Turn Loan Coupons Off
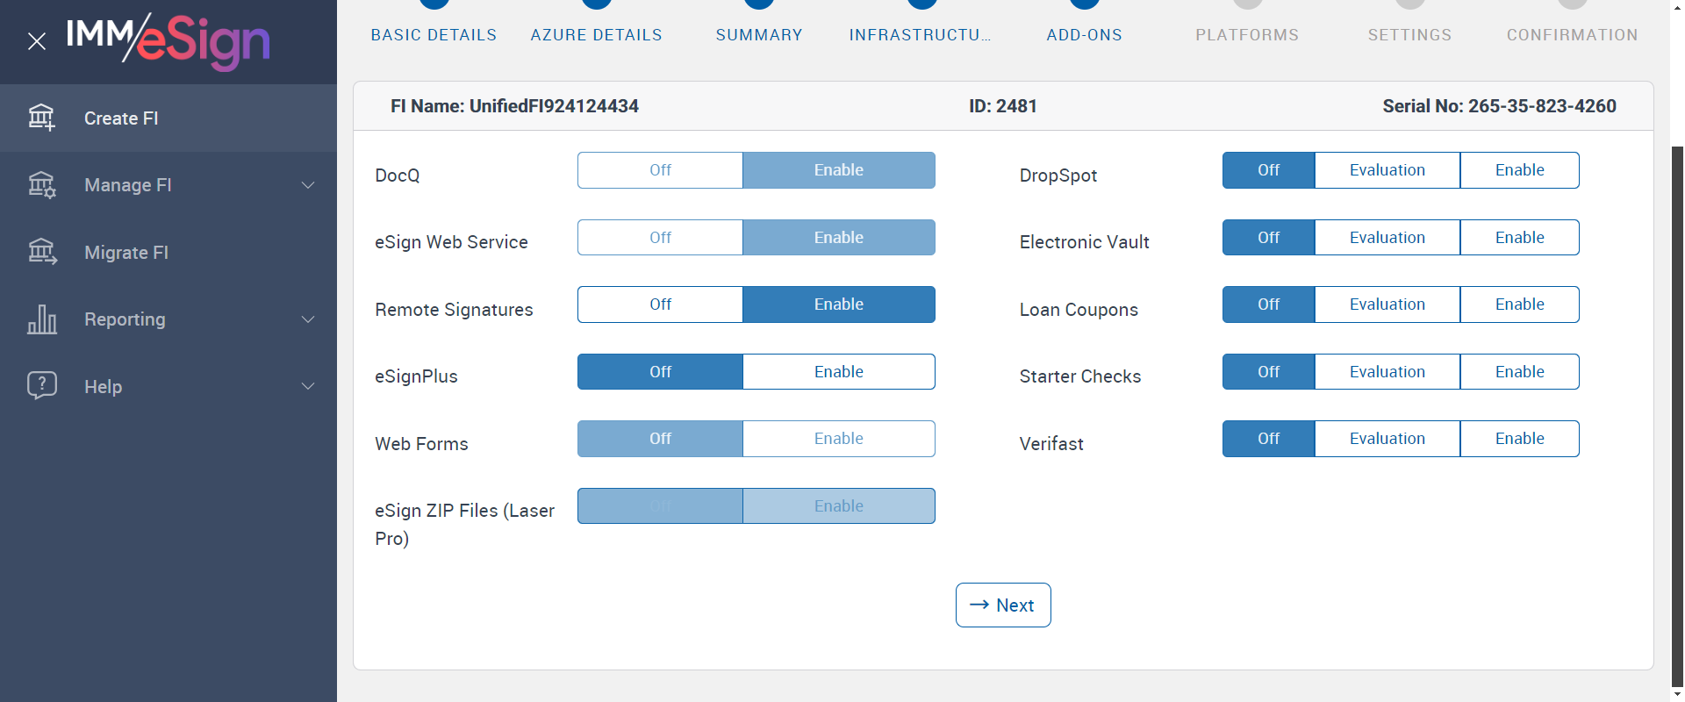Screen dimensions: 1685x702 point(1269,304)
